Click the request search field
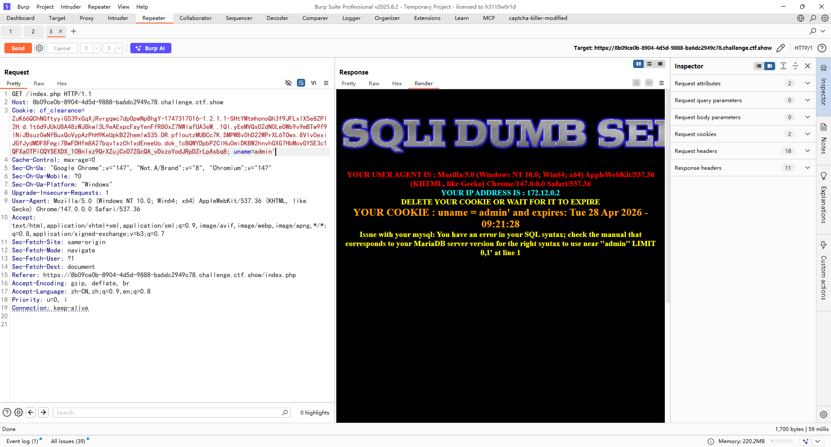This screenshot has height=447, width=831. point(171,412)
